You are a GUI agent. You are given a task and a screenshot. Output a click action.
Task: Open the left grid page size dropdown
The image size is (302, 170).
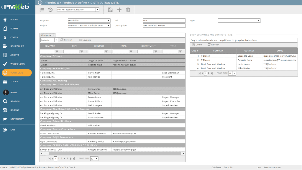[96, 158]
